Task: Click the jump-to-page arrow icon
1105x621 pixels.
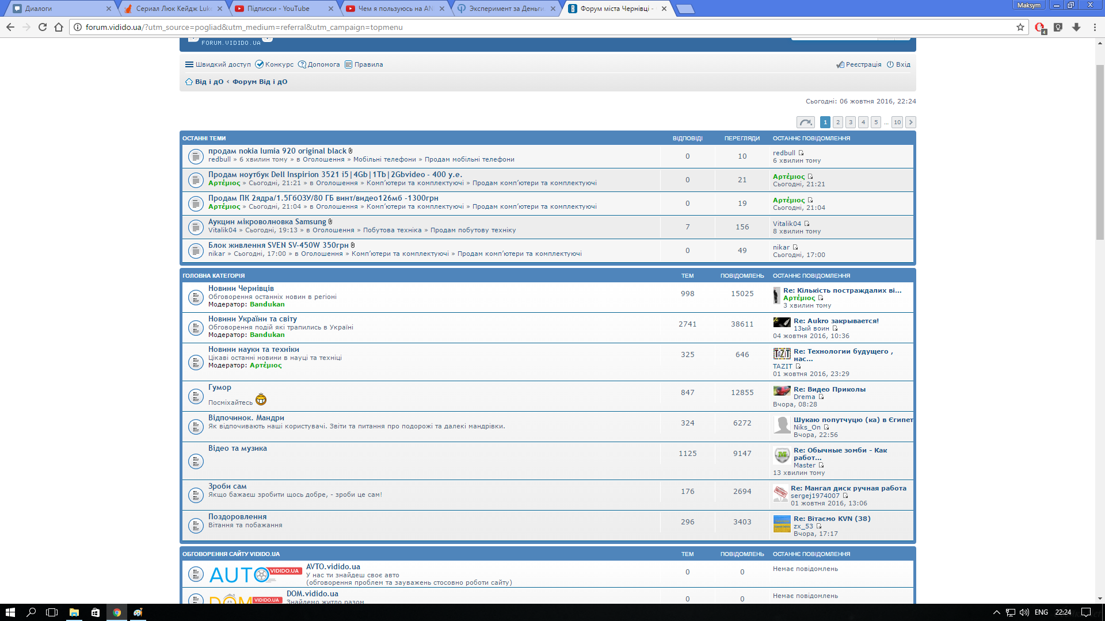Action: coord(805,122)
